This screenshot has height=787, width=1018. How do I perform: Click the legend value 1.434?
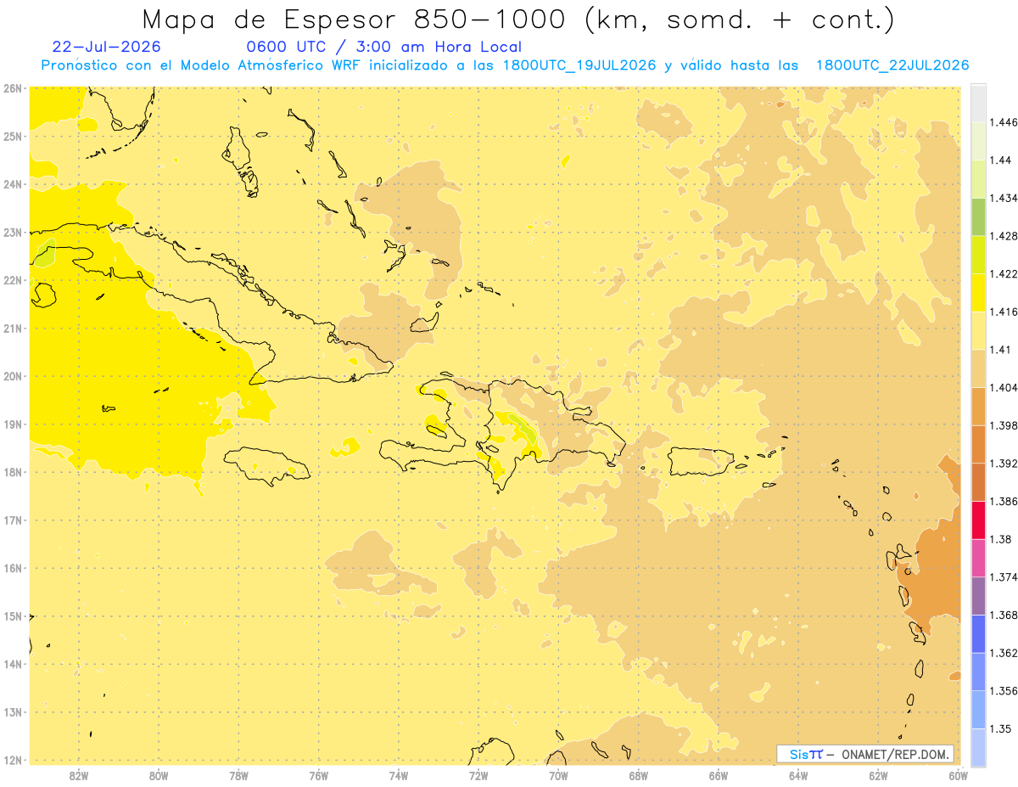click(1004, 198)
